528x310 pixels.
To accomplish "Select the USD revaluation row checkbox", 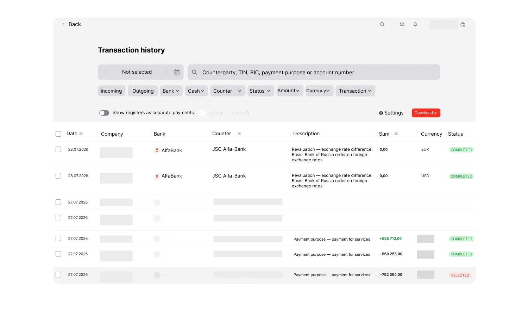I will (x=58, y=176).
